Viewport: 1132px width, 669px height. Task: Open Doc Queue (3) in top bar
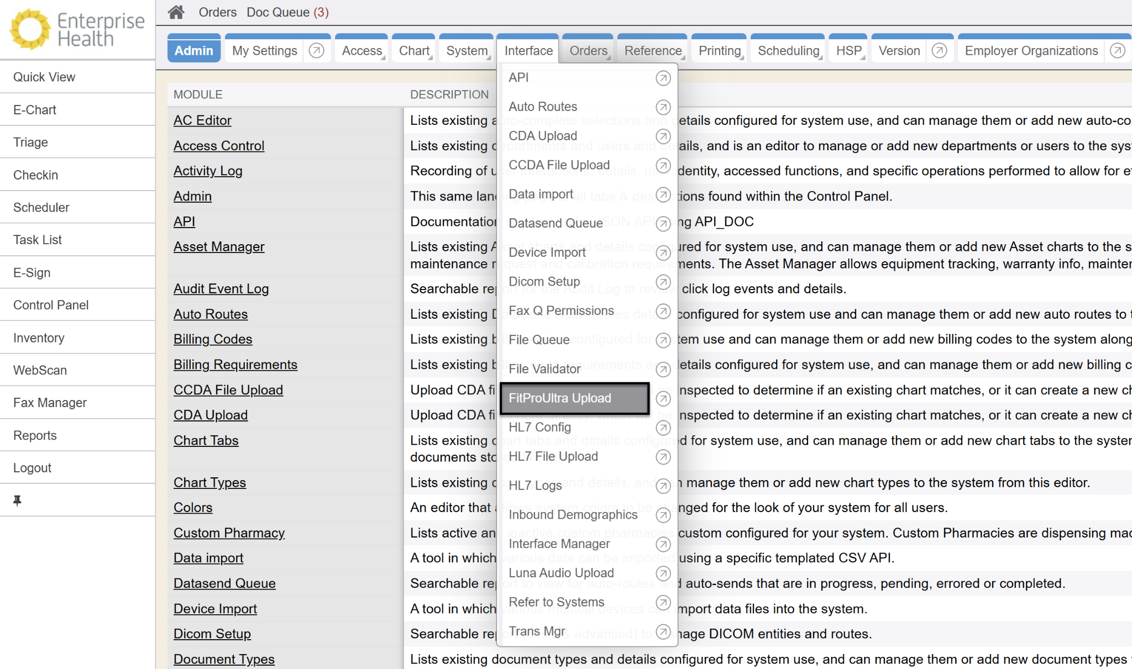287,12
